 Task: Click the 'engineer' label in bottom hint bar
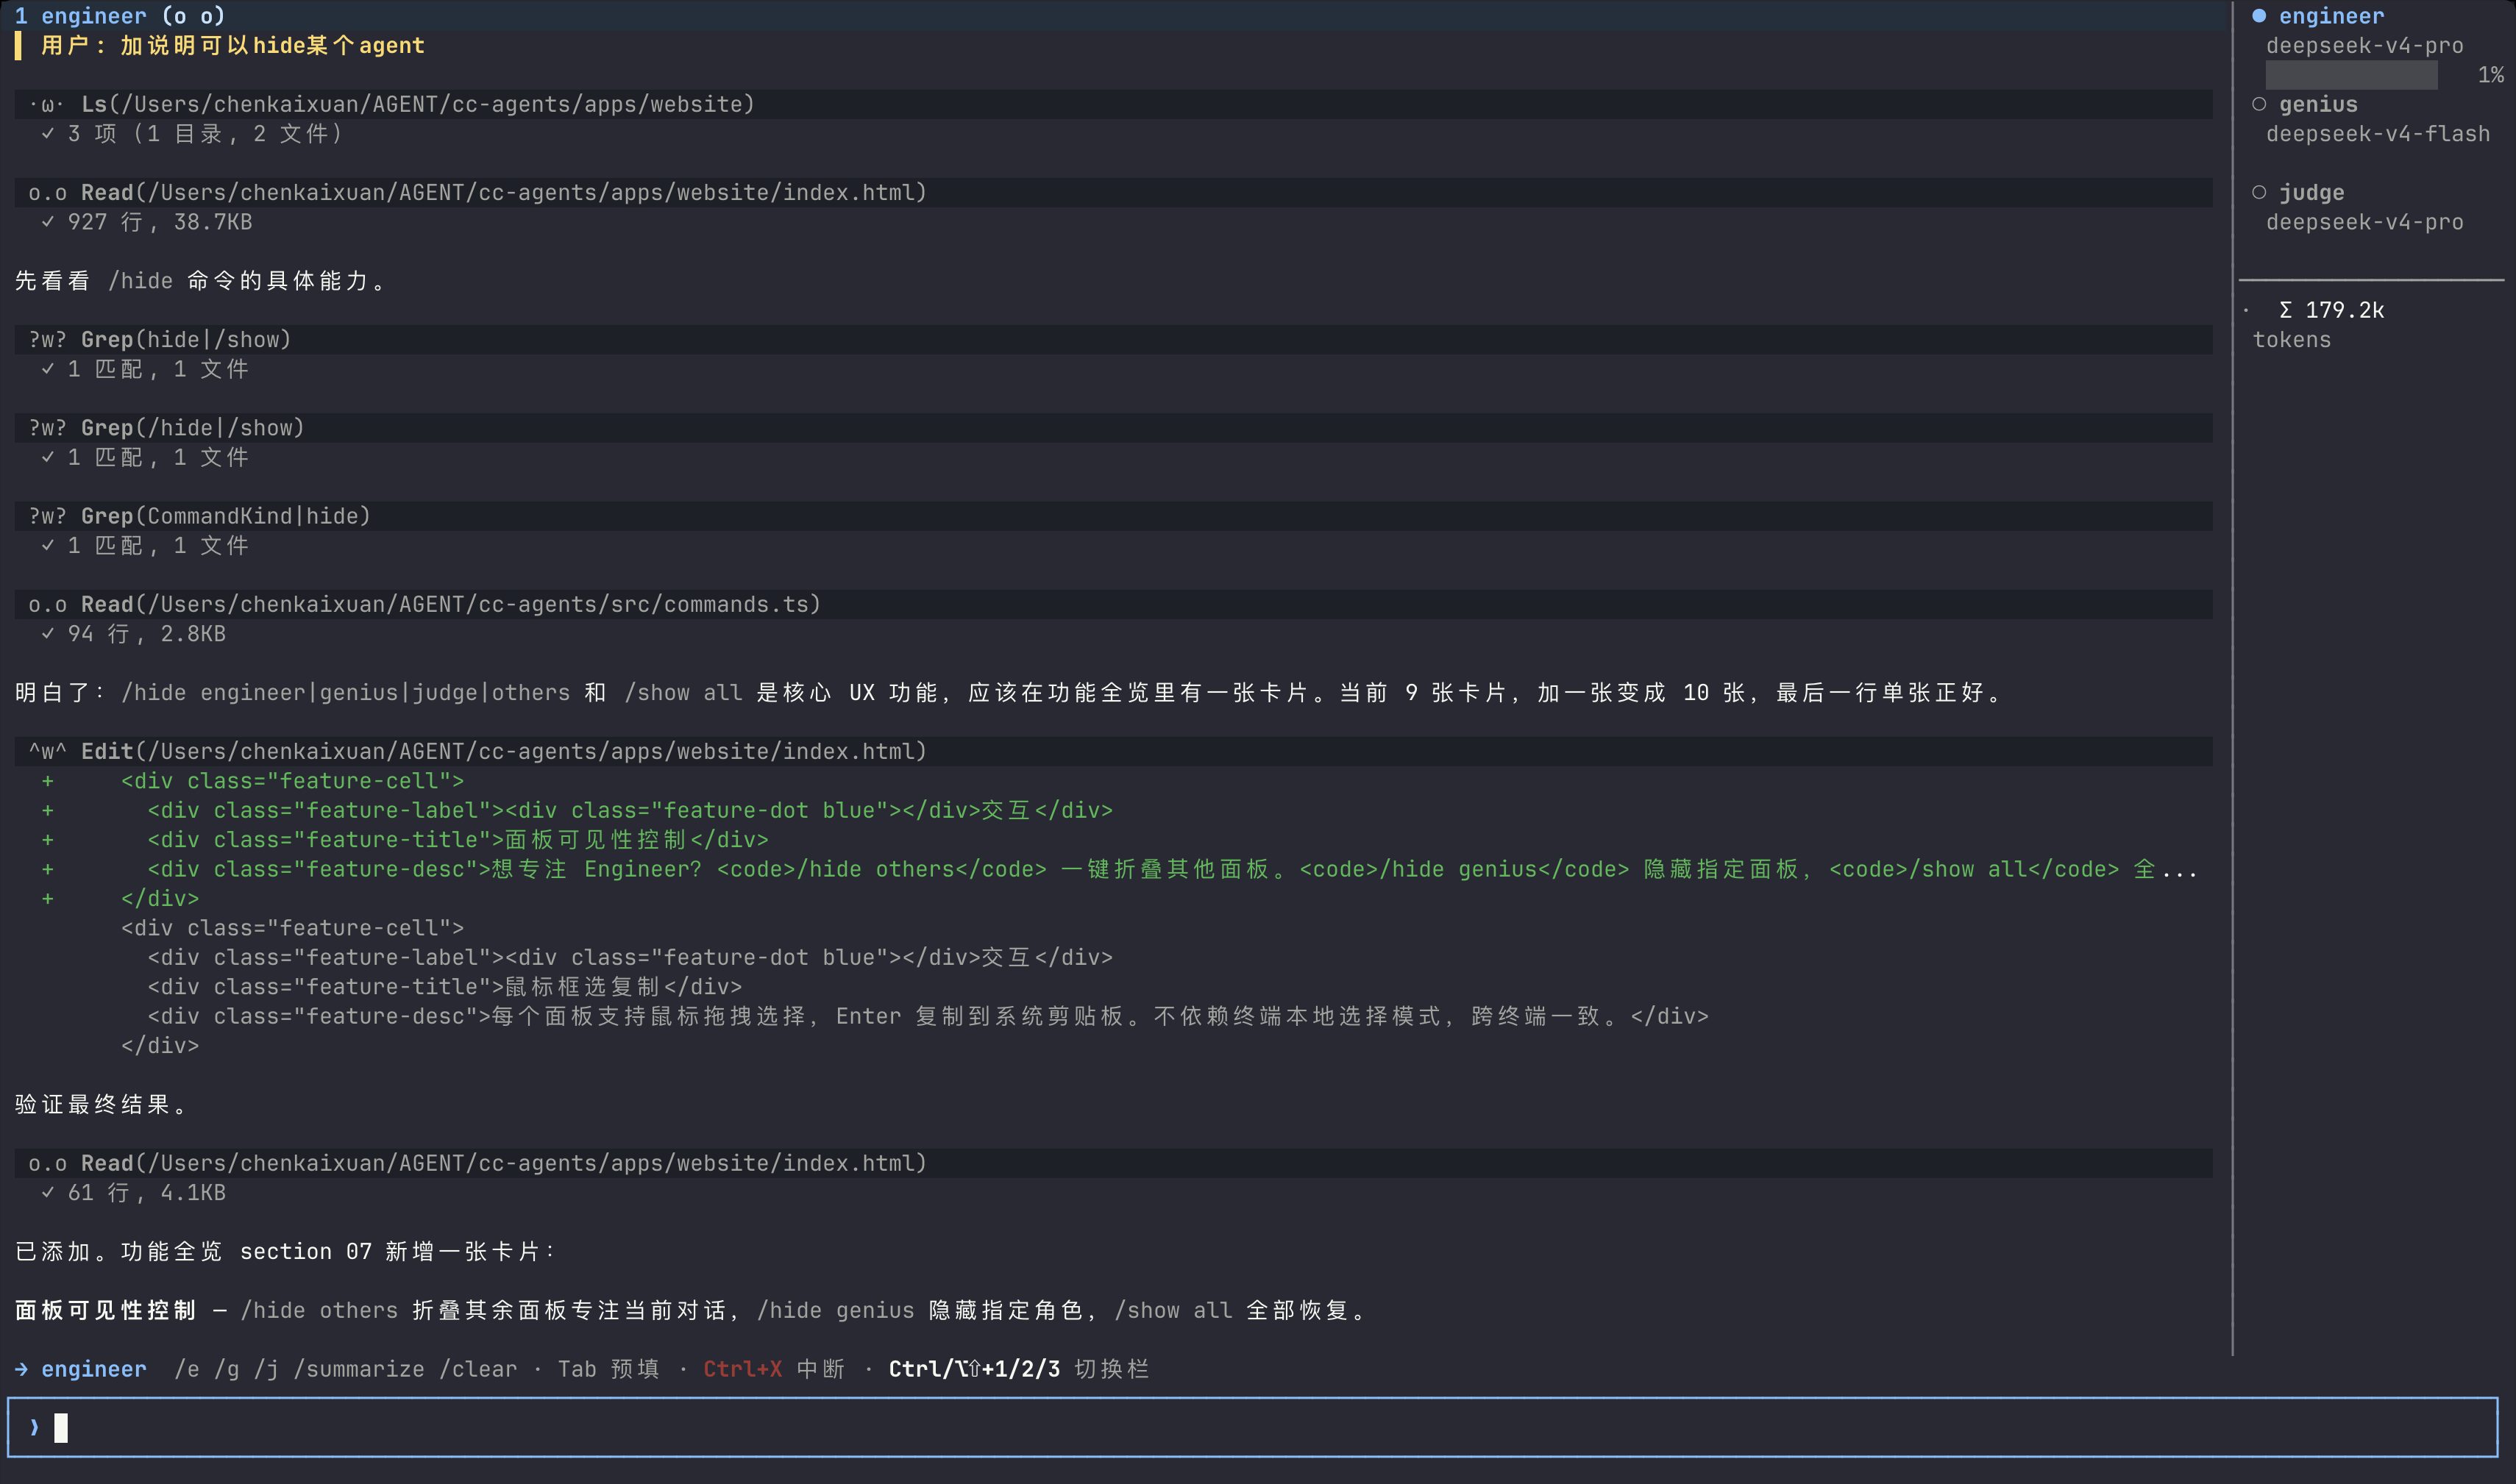tap(94, 1369)
